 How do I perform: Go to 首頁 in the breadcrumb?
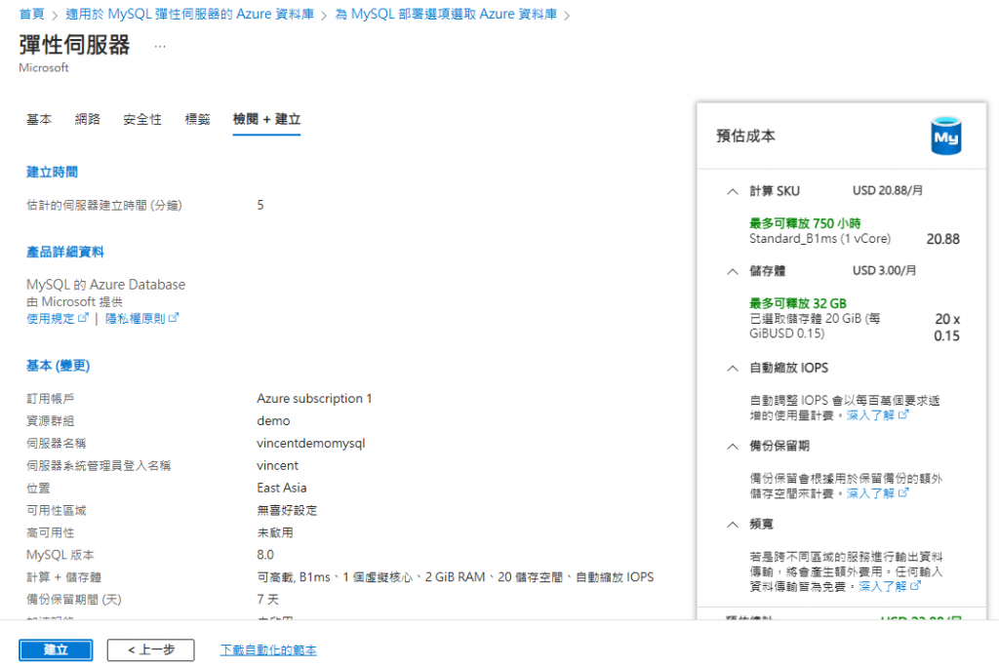tap(32, 14)
